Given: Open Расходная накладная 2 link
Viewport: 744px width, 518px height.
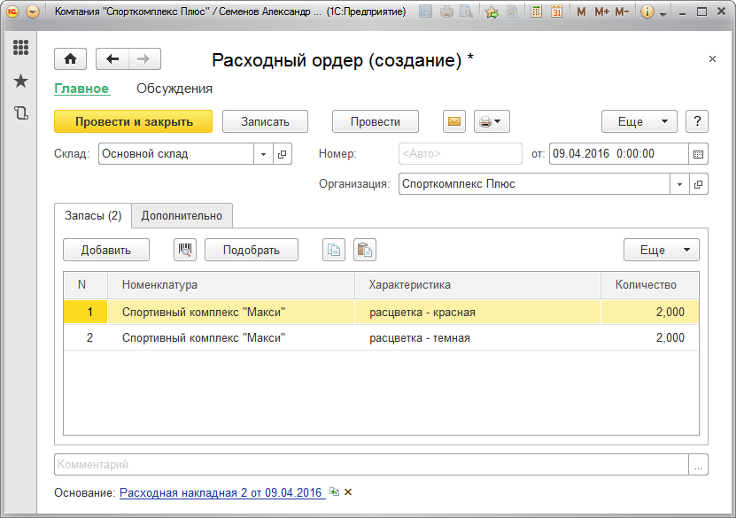Looking at the screenshot, I should [221, 492].
